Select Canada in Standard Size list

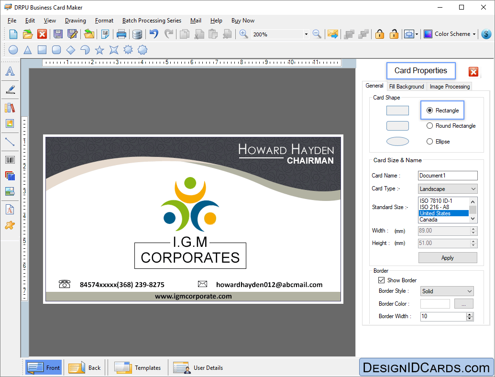pyautogui.click(x=443, y=220)
